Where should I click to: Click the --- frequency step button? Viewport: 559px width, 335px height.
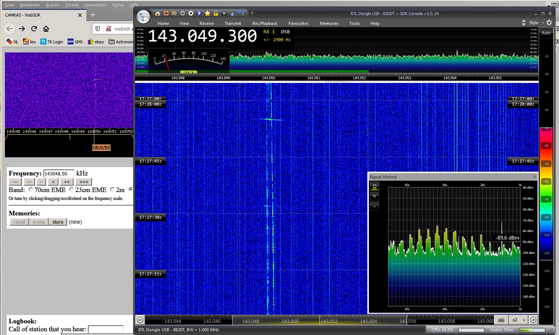coord(15,182)
